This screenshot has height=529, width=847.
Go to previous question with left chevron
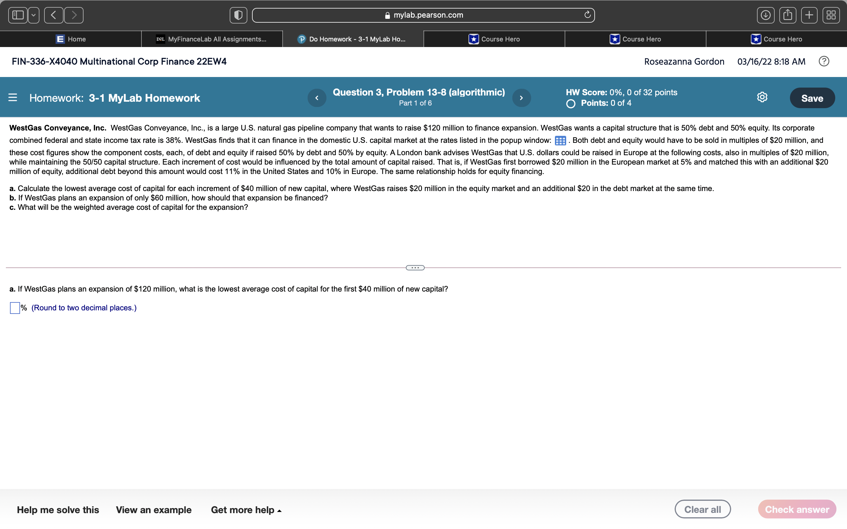[x=317, y=98]
